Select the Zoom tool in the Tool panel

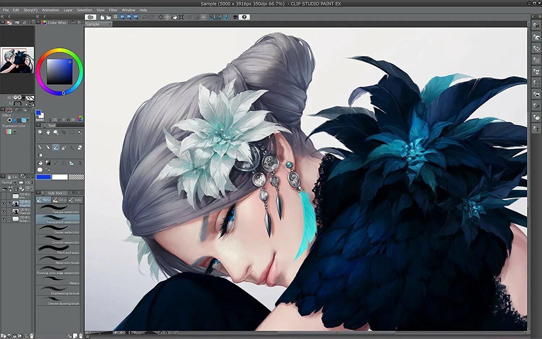(x=40, y=133)
